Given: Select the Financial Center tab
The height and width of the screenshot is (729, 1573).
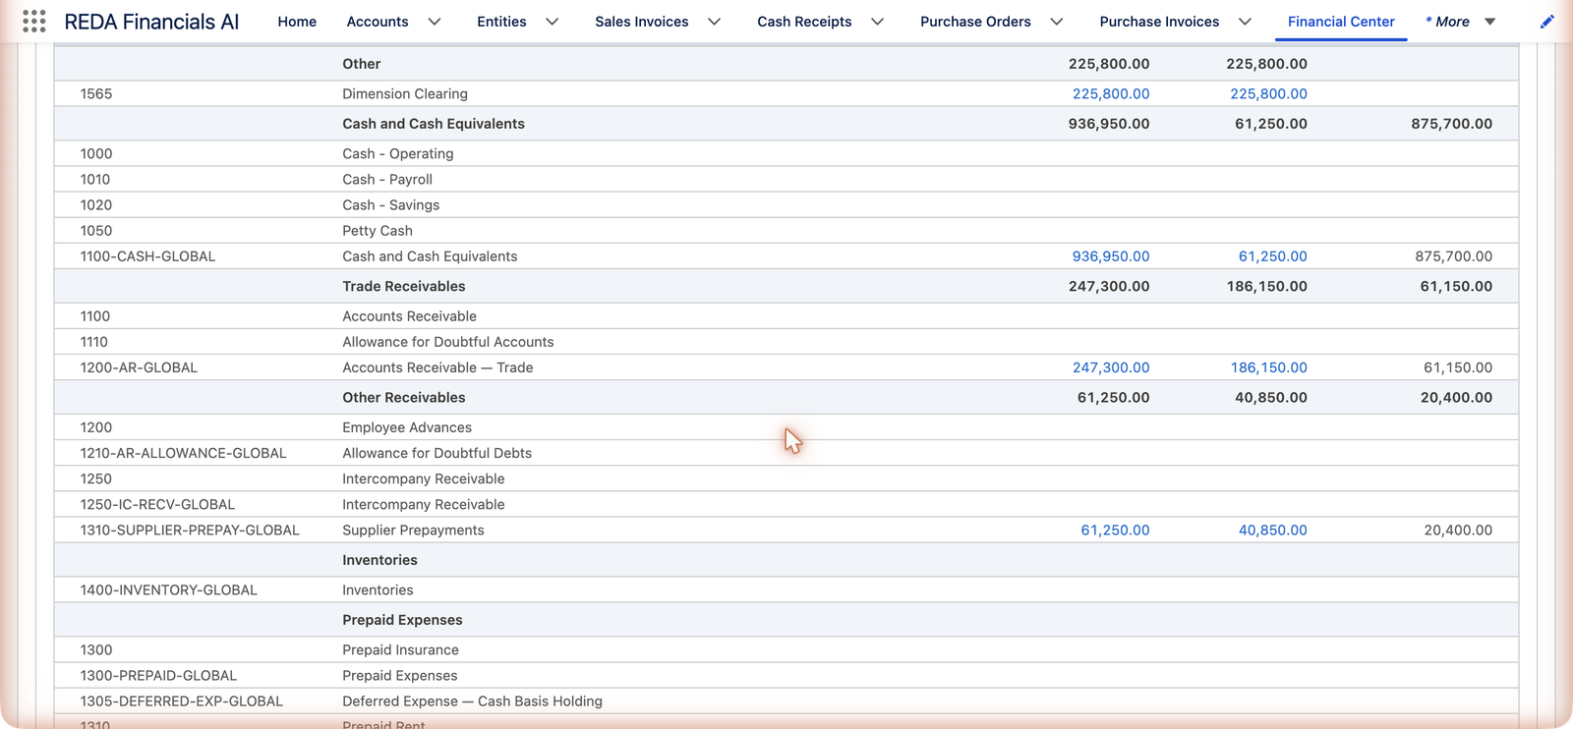Looking at the screenshot, I should pyautogui.click(x=1341, y=22).
